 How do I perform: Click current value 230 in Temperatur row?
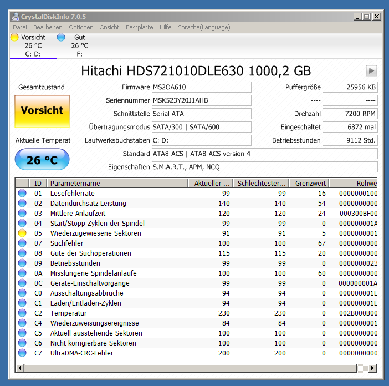(x=224, y=313)
